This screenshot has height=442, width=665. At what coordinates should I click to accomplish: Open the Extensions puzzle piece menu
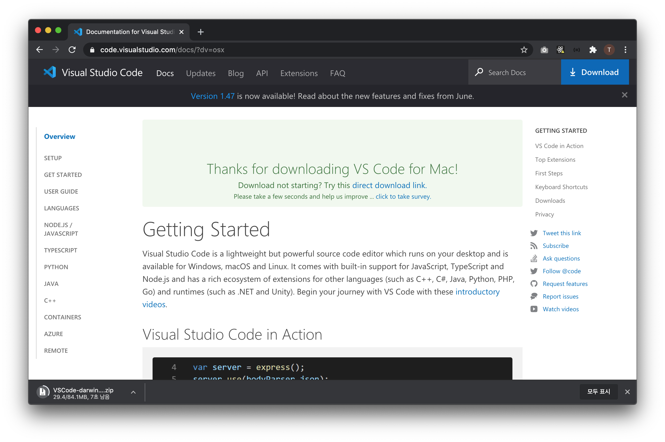click(x=593, y=50)
